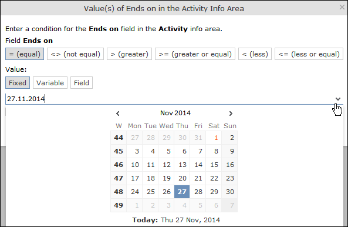Switch value type to Variable
The width and height of the screenshot is (348, 227).
point(50,83)
